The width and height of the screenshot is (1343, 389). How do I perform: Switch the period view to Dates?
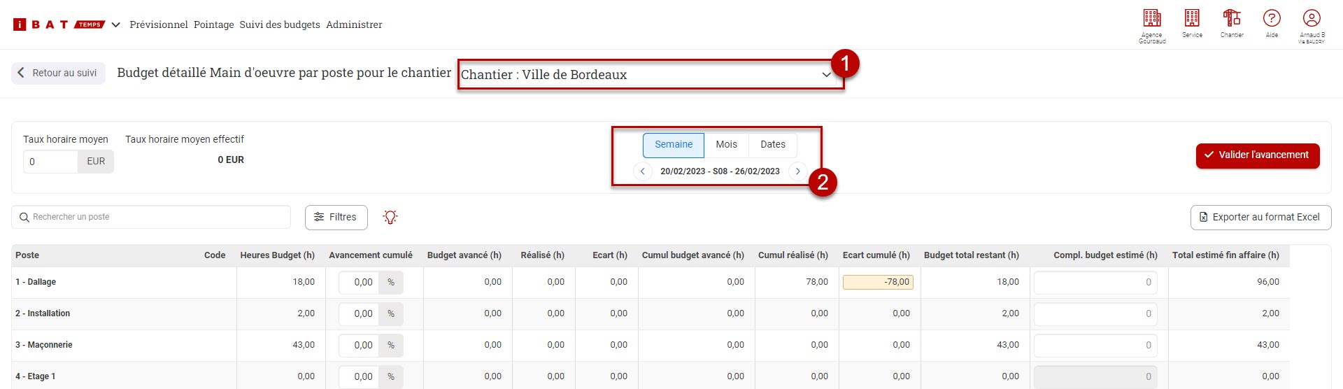[x=772, y=145]
